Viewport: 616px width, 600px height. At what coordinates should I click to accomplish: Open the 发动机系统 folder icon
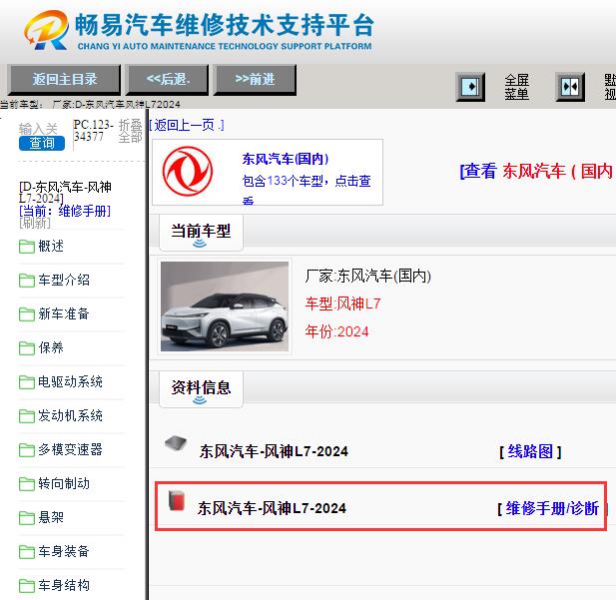[x=27, y=416]
